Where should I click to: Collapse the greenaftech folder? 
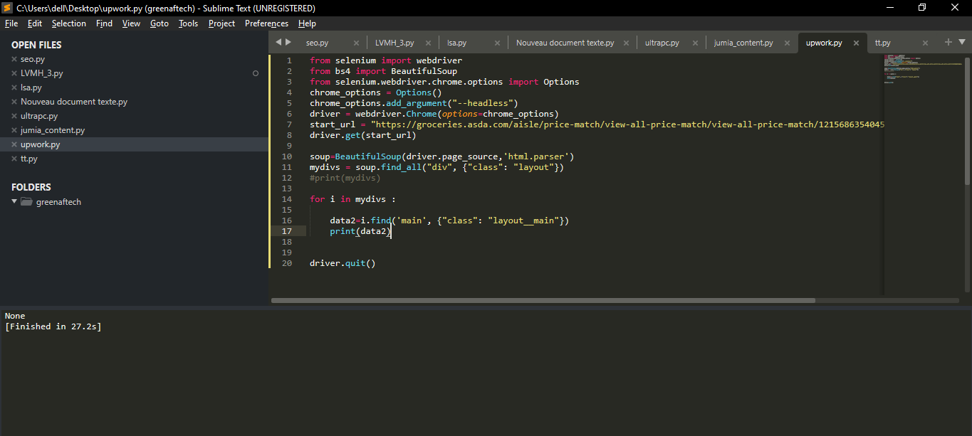14,202
